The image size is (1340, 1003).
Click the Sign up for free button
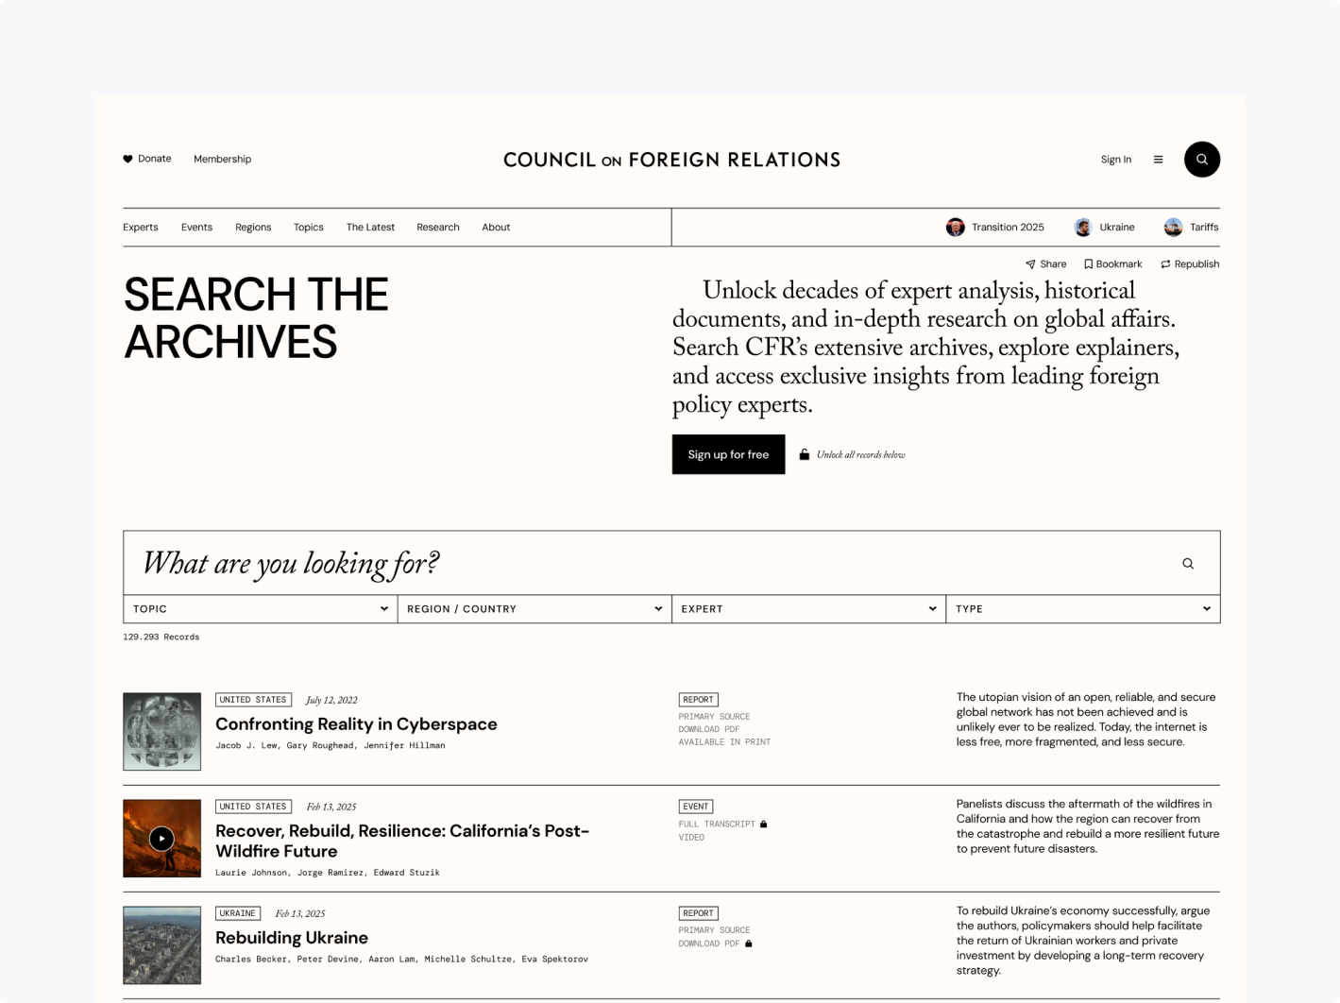point(728,454)
